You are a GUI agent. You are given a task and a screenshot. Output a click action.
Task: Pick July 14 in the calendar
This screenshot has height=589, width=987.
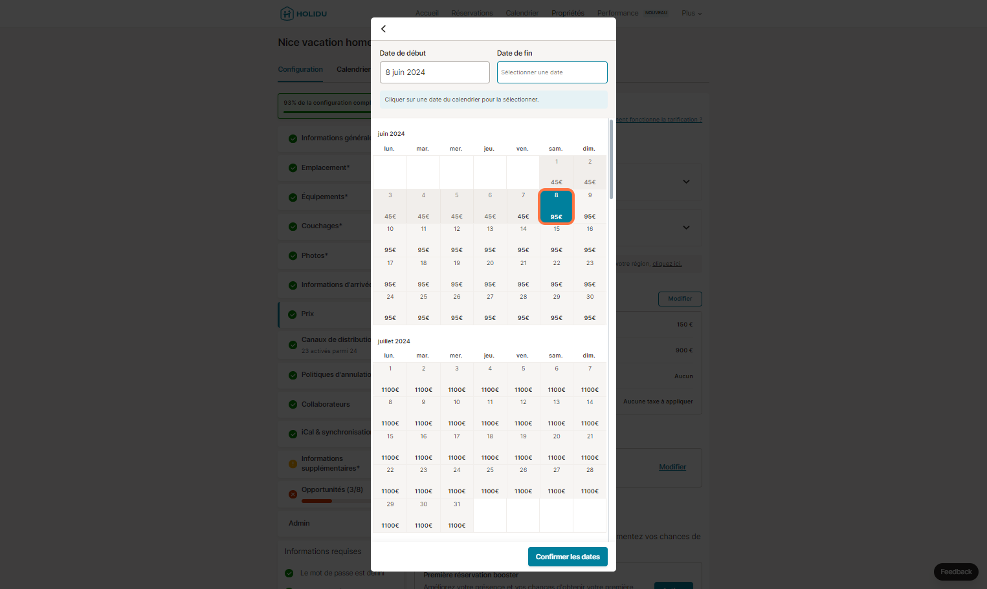[x=590, y=413]
